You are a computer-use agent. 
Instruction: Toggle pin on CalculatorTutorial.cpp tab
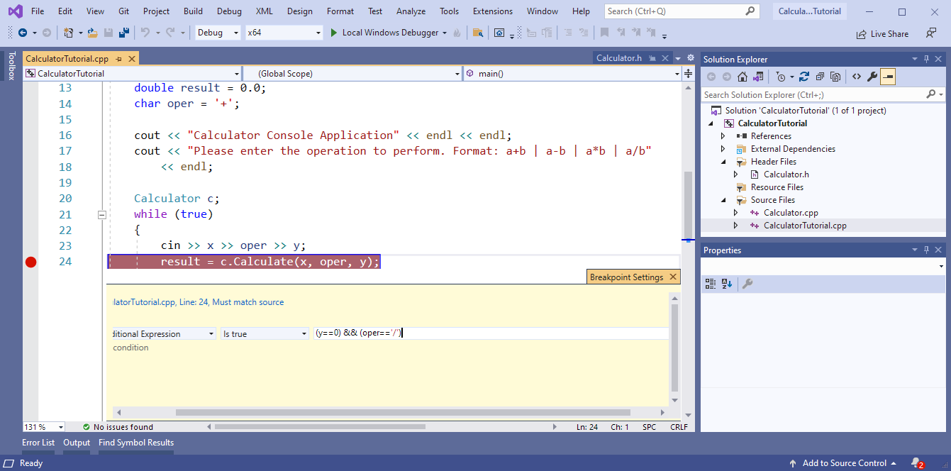tap(118, 59)
